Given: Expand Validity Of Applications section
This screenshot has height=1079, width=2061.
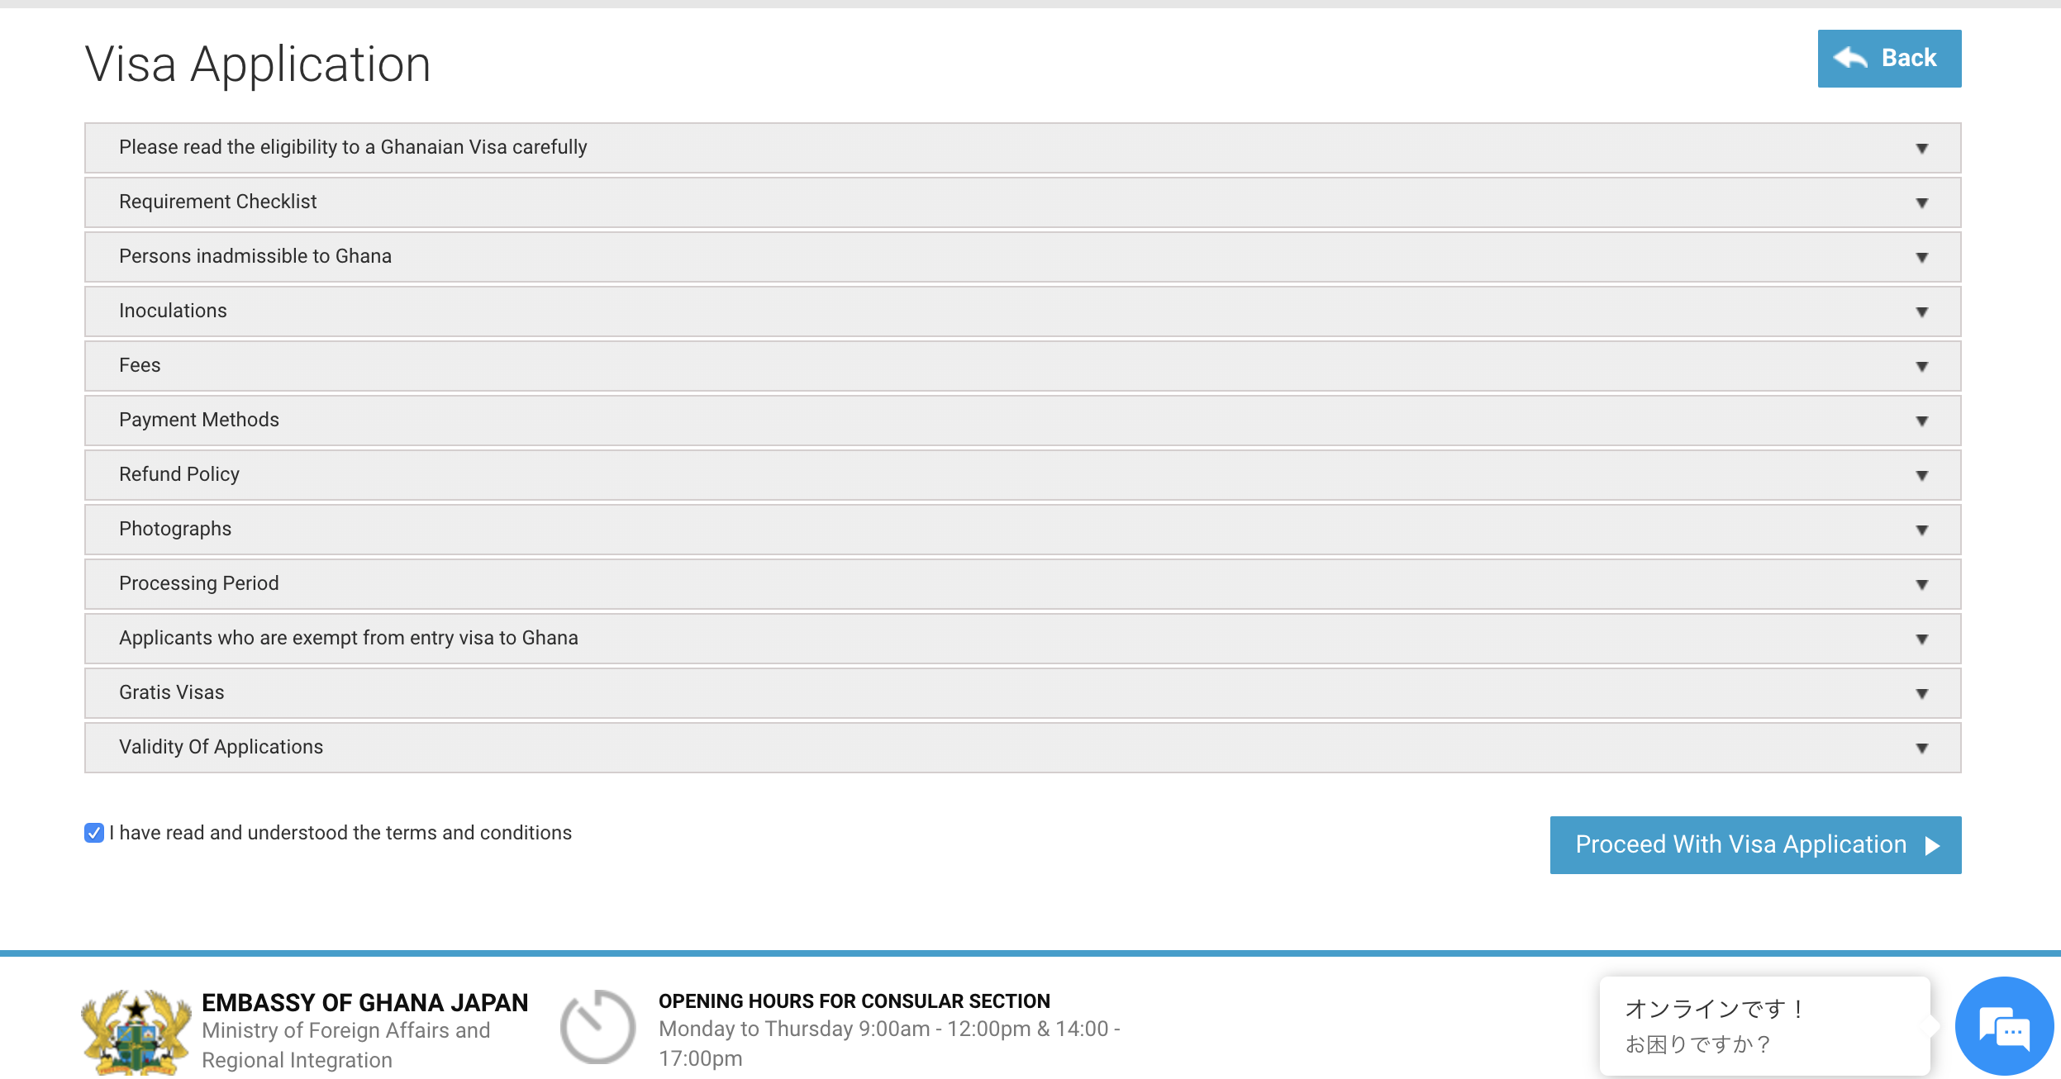Looking at the screenshot, I should point(221,747).
